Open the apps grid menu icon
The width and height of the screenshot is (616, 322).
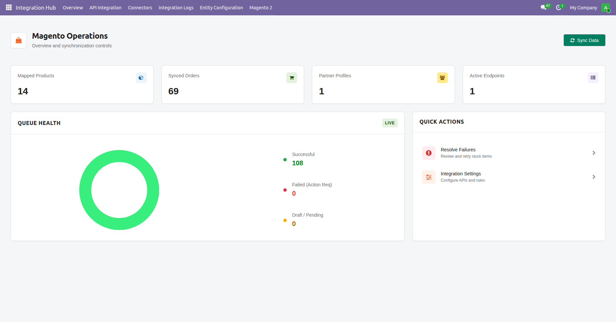(x=9, y=7)
